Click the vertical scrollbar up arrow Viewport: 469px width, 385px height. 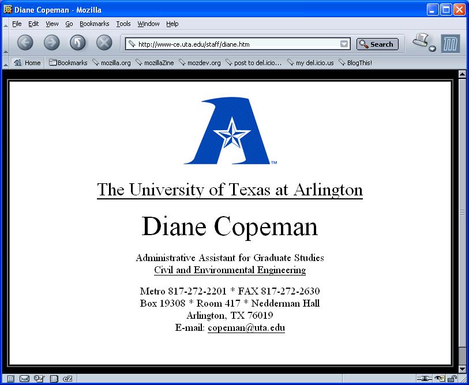coord(462,74)
